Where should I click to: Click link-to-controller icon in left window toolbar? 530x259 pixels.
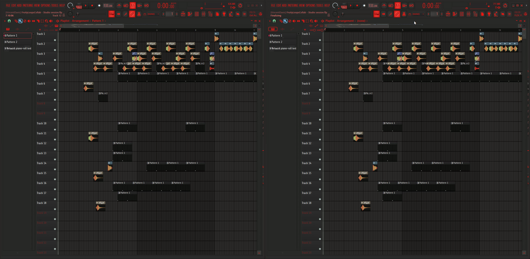point(132,14)
